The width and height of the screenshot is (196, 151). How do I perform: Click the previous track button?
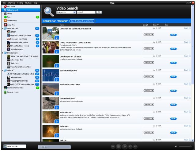tap(113, 146)
